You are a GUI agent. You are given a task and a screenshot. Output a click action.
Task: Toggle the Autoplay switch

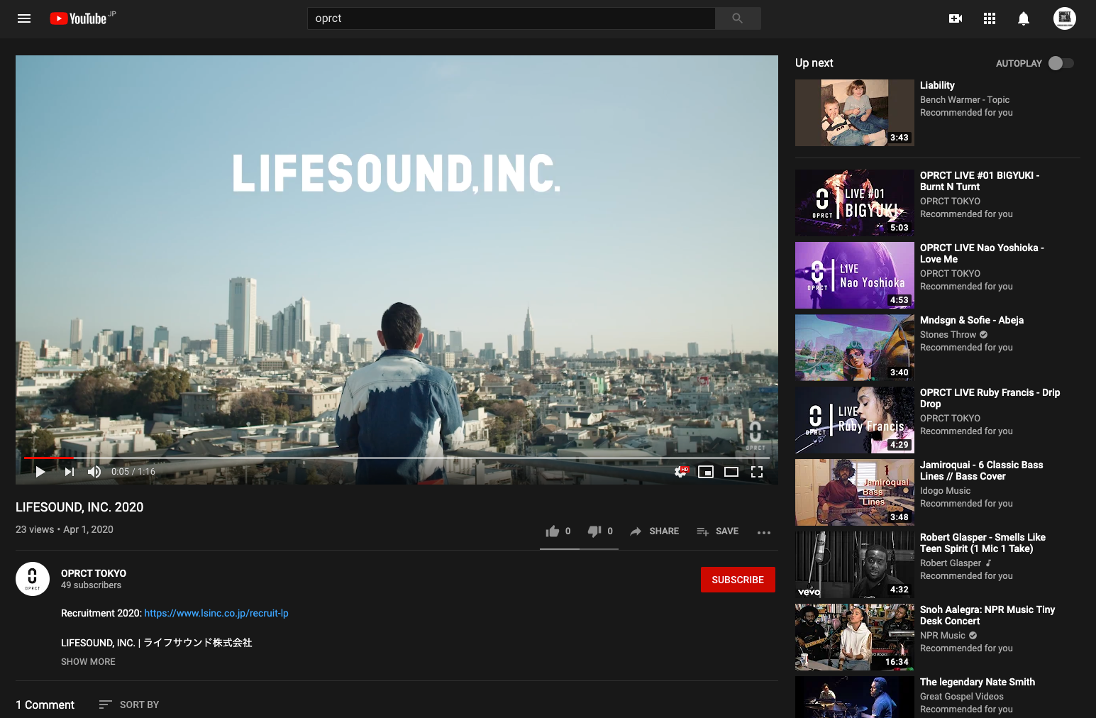1061,63
